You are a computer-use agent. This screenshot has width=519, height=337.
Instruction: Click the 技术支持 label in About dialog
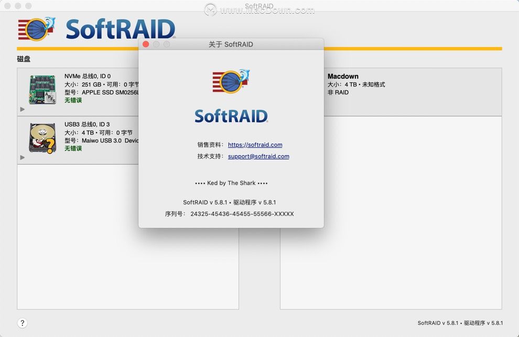[x=210, y=156]
